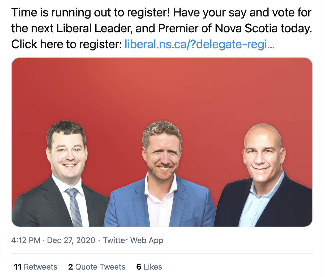View the 11 Retweets list
The height and width of the screenshot is (277, 325).
pos(36,267)
